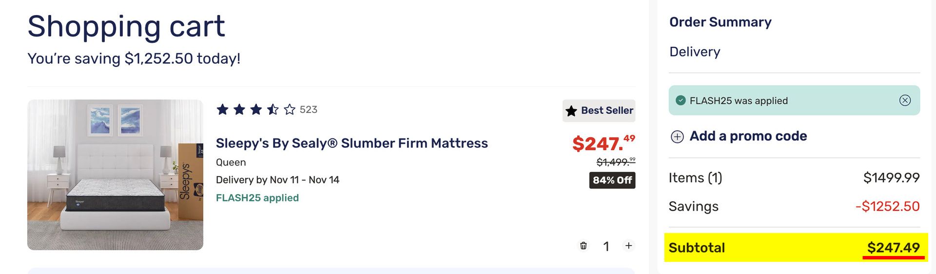Click the first rating star
Image resolution: width=936 pixels, height=274 pixels.
[222, 110]
